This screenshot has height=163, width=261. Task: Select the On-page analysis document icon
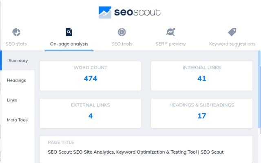coord(69,32)
